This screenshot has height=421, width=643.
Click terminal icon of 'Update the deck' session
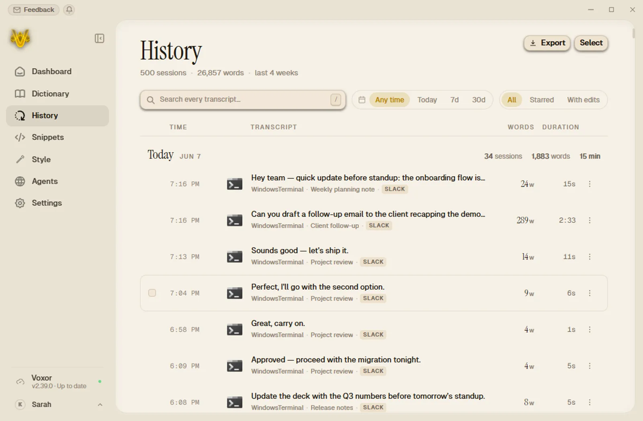point(235,403)
